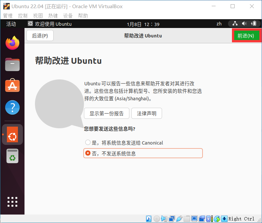Click the network adapter icon in status bar
This screenshot has width=262, height=223.
click(172, 218)
